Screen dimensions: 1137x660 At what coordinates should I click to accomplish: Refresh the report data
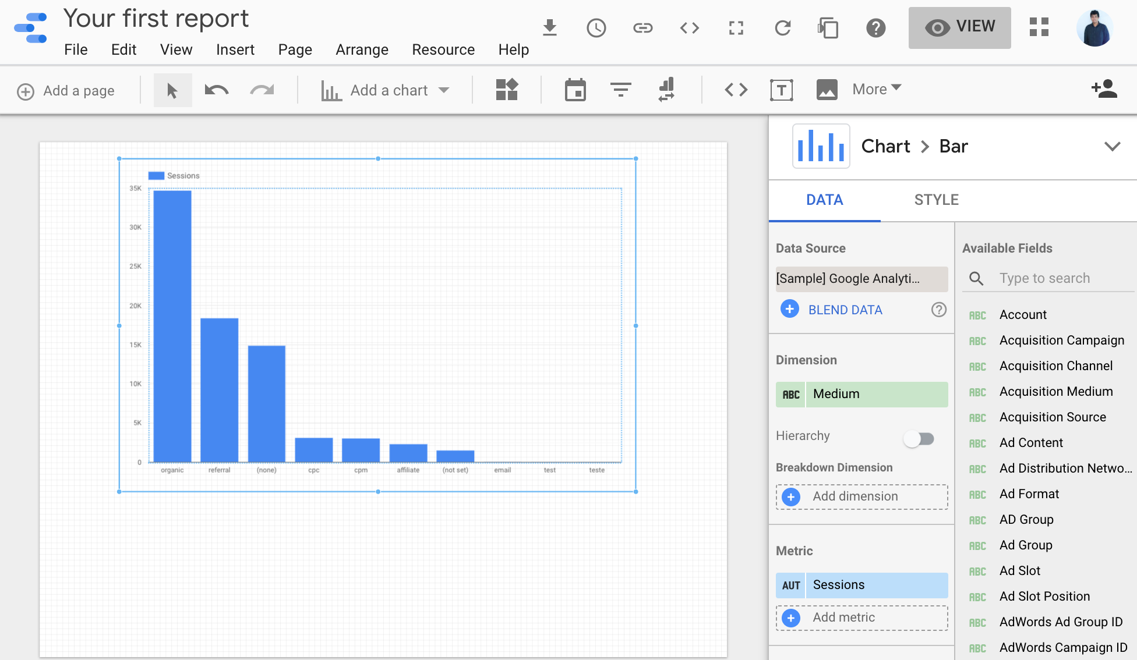(x=782, y=27)
